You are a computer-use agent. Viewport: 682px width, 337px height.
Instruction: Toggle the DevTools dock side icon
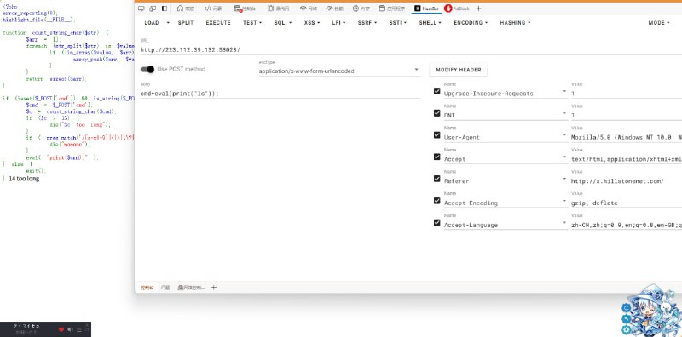click(x=165, y=9)
